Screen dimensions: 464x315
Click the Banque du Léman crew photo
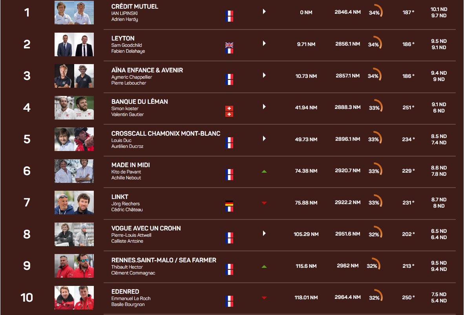[74, 108]
